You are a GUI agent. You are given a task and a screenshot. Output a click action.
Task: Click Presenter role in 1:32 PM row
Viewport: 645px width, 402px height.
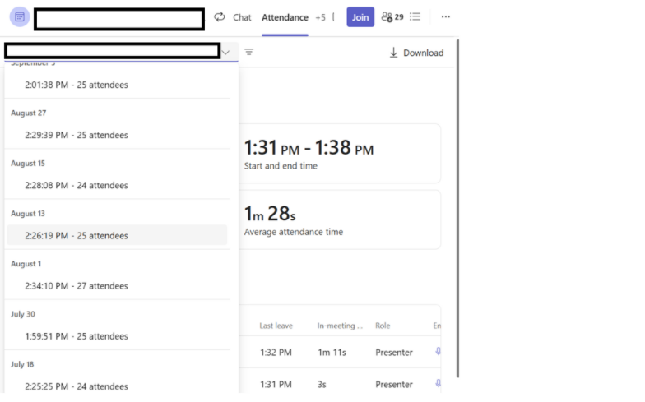click(394, 353)
